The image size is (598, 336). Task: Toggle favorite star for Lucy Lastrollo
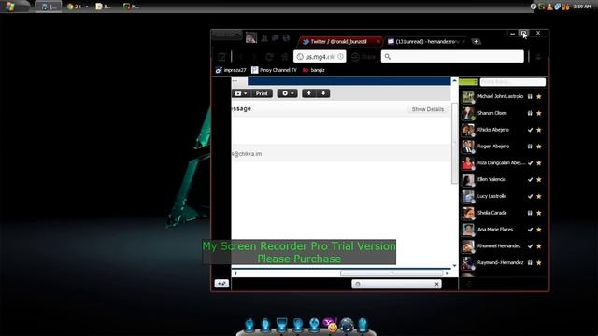[x=539, y=196]
